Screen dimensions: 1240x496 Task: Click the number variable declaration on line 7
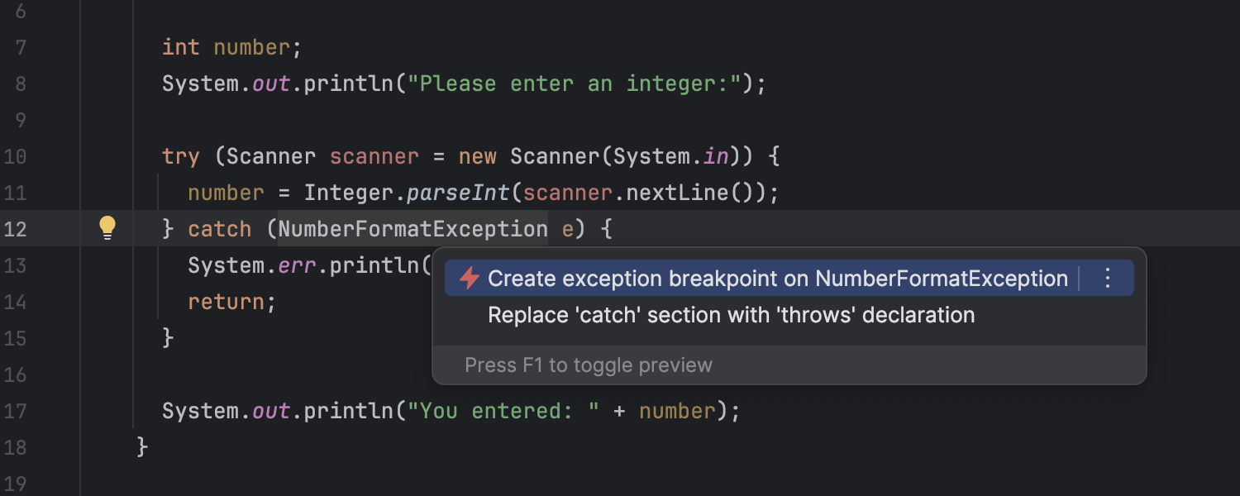[x=251, y=47]
